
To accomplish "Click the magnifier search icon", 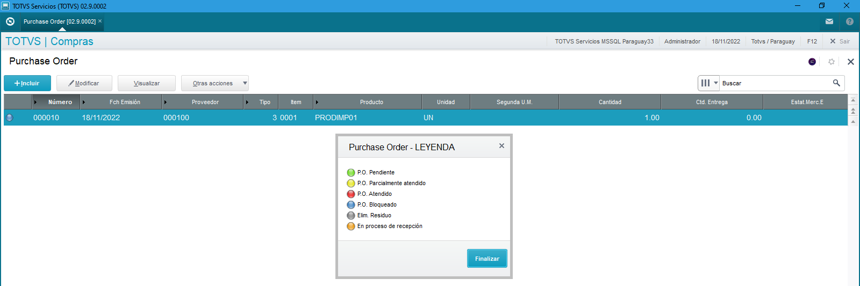I will pos(836,83).
